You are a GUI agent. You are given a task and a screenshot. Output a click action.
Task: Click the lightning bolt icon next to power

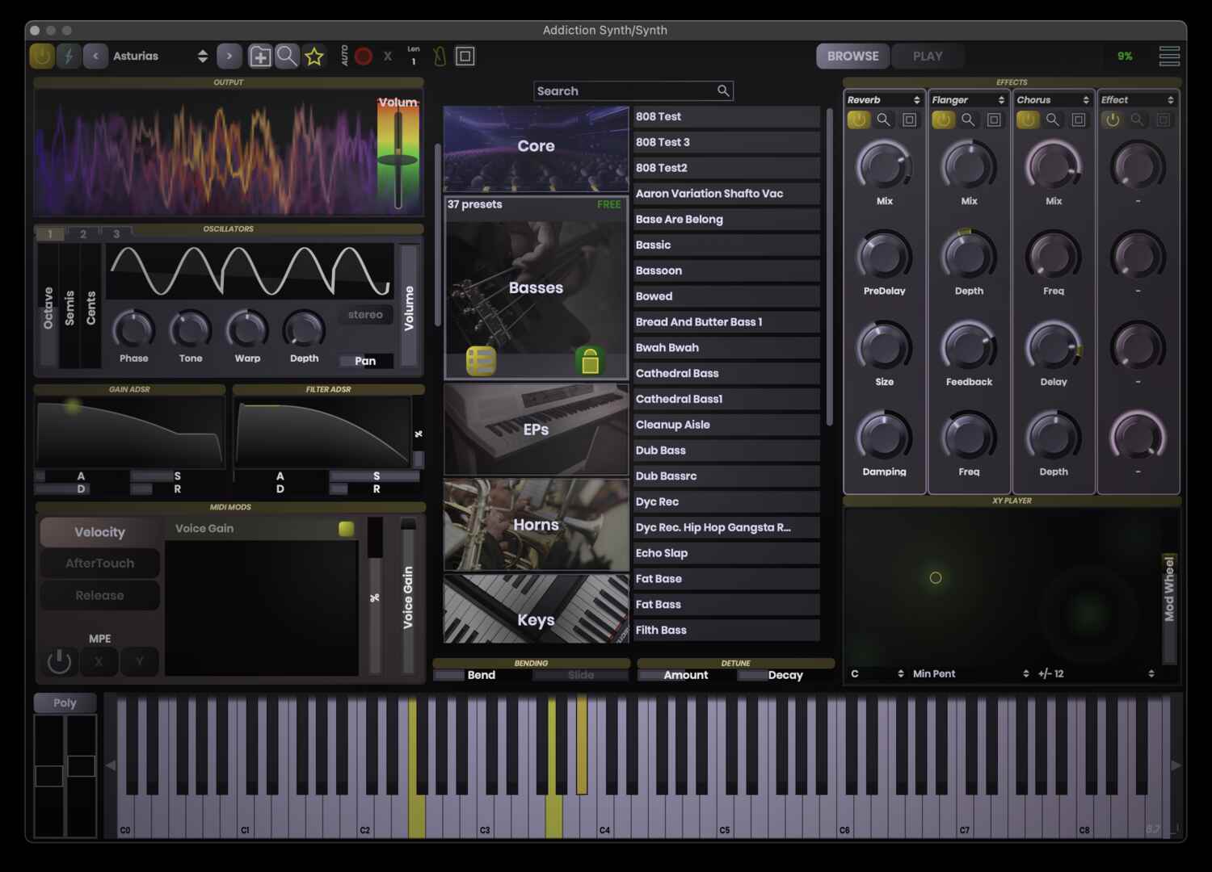[x=68, y=56]
